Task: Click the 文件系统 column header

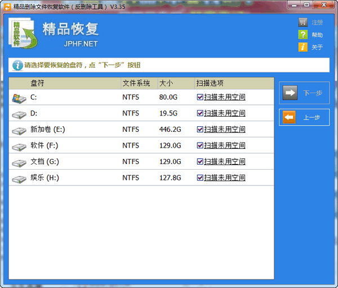Action: (136, 83)
